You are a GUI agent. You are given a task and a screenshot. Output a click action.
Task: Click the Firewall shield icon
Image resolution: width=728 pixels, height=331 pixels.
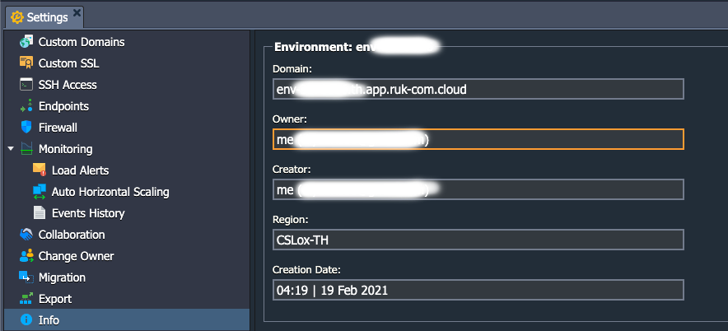(26, 127)
